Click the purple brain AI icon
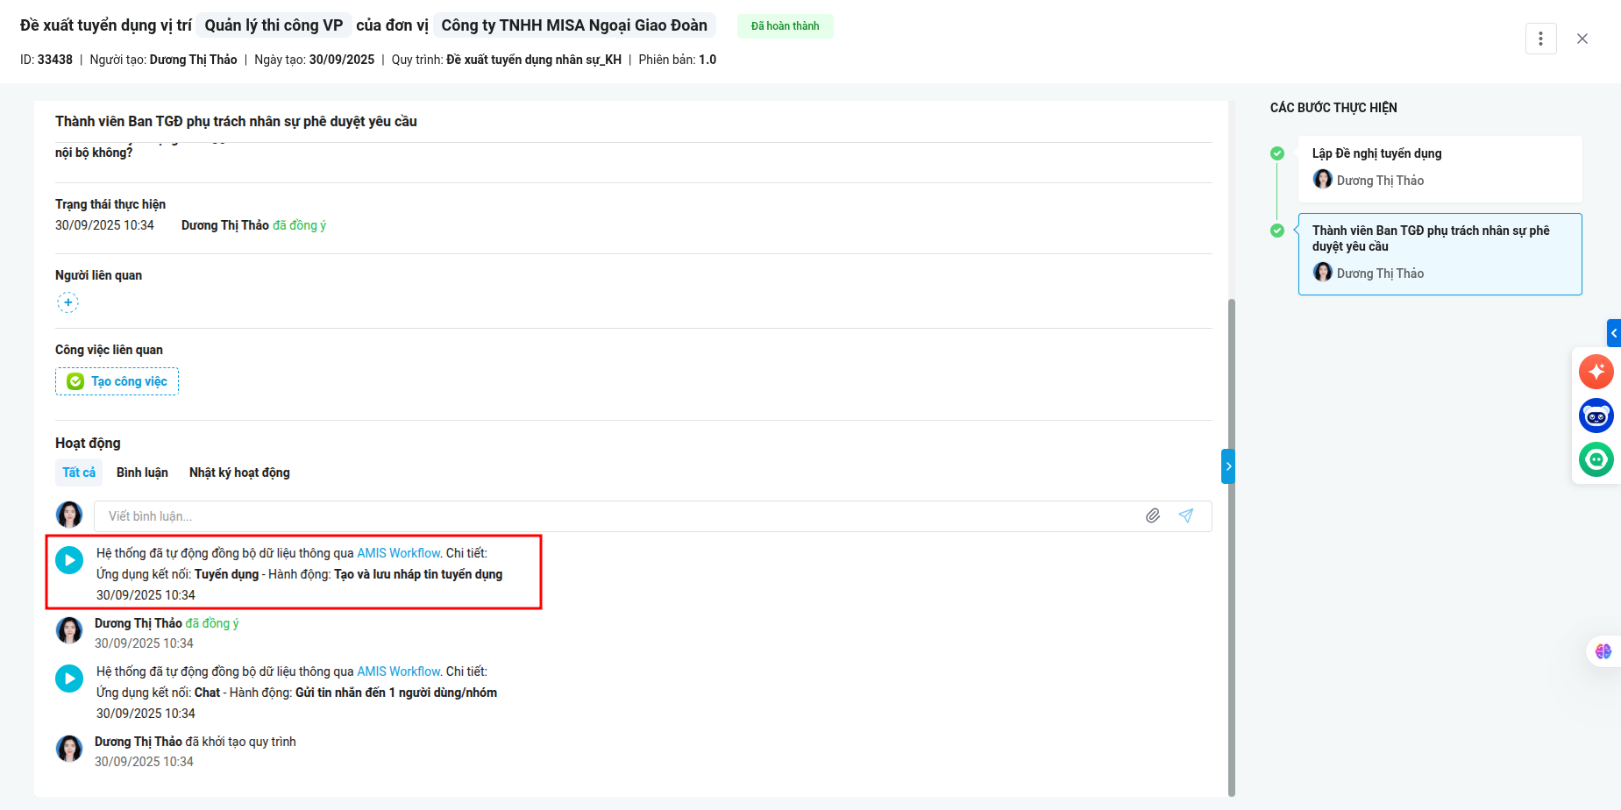1621x810 pixels. (x=1603, y=651)
